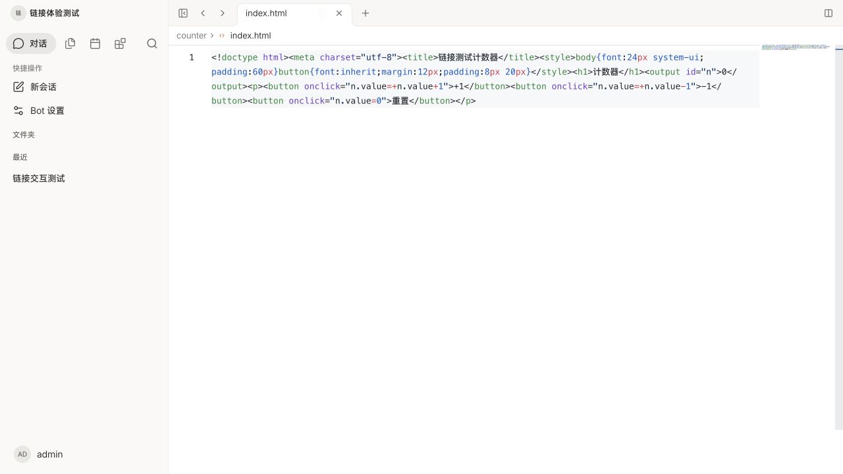This screenshot has height=474, width=843.
Task: Click the 文件夹 section header
Action: (24, 134)
